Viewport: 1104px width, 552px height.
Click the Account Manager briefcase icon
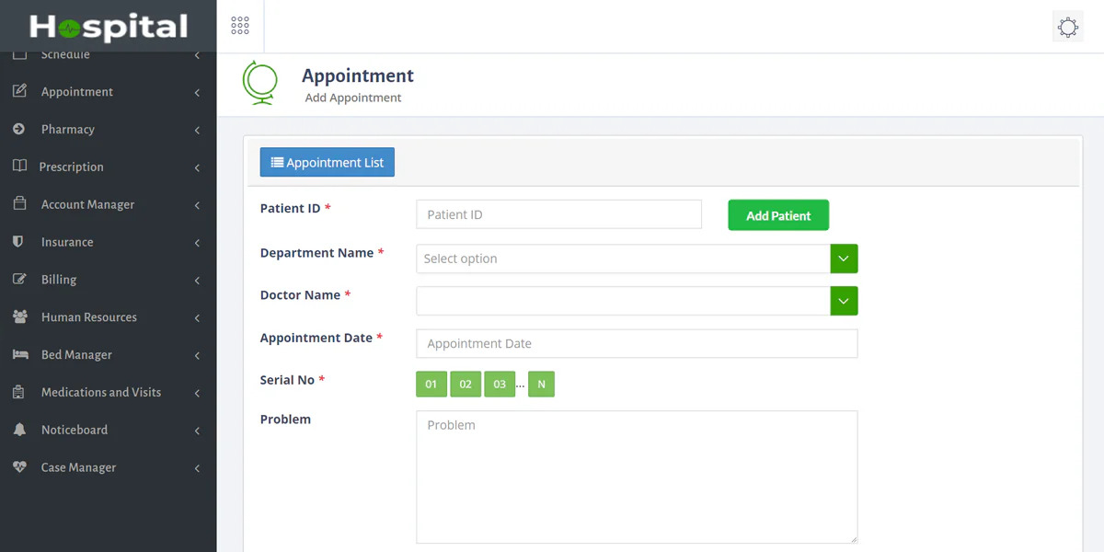(x=19, y=204)
